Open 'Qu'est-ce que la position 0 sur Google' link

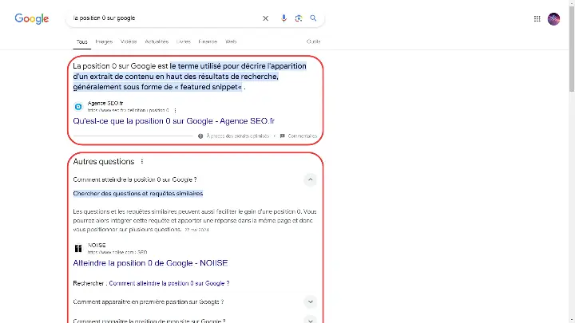click(173, 121)
